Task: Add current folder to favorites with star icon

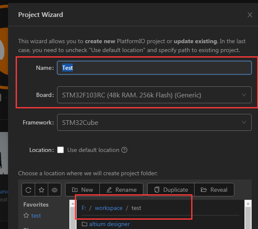Action: click(41, 190)
